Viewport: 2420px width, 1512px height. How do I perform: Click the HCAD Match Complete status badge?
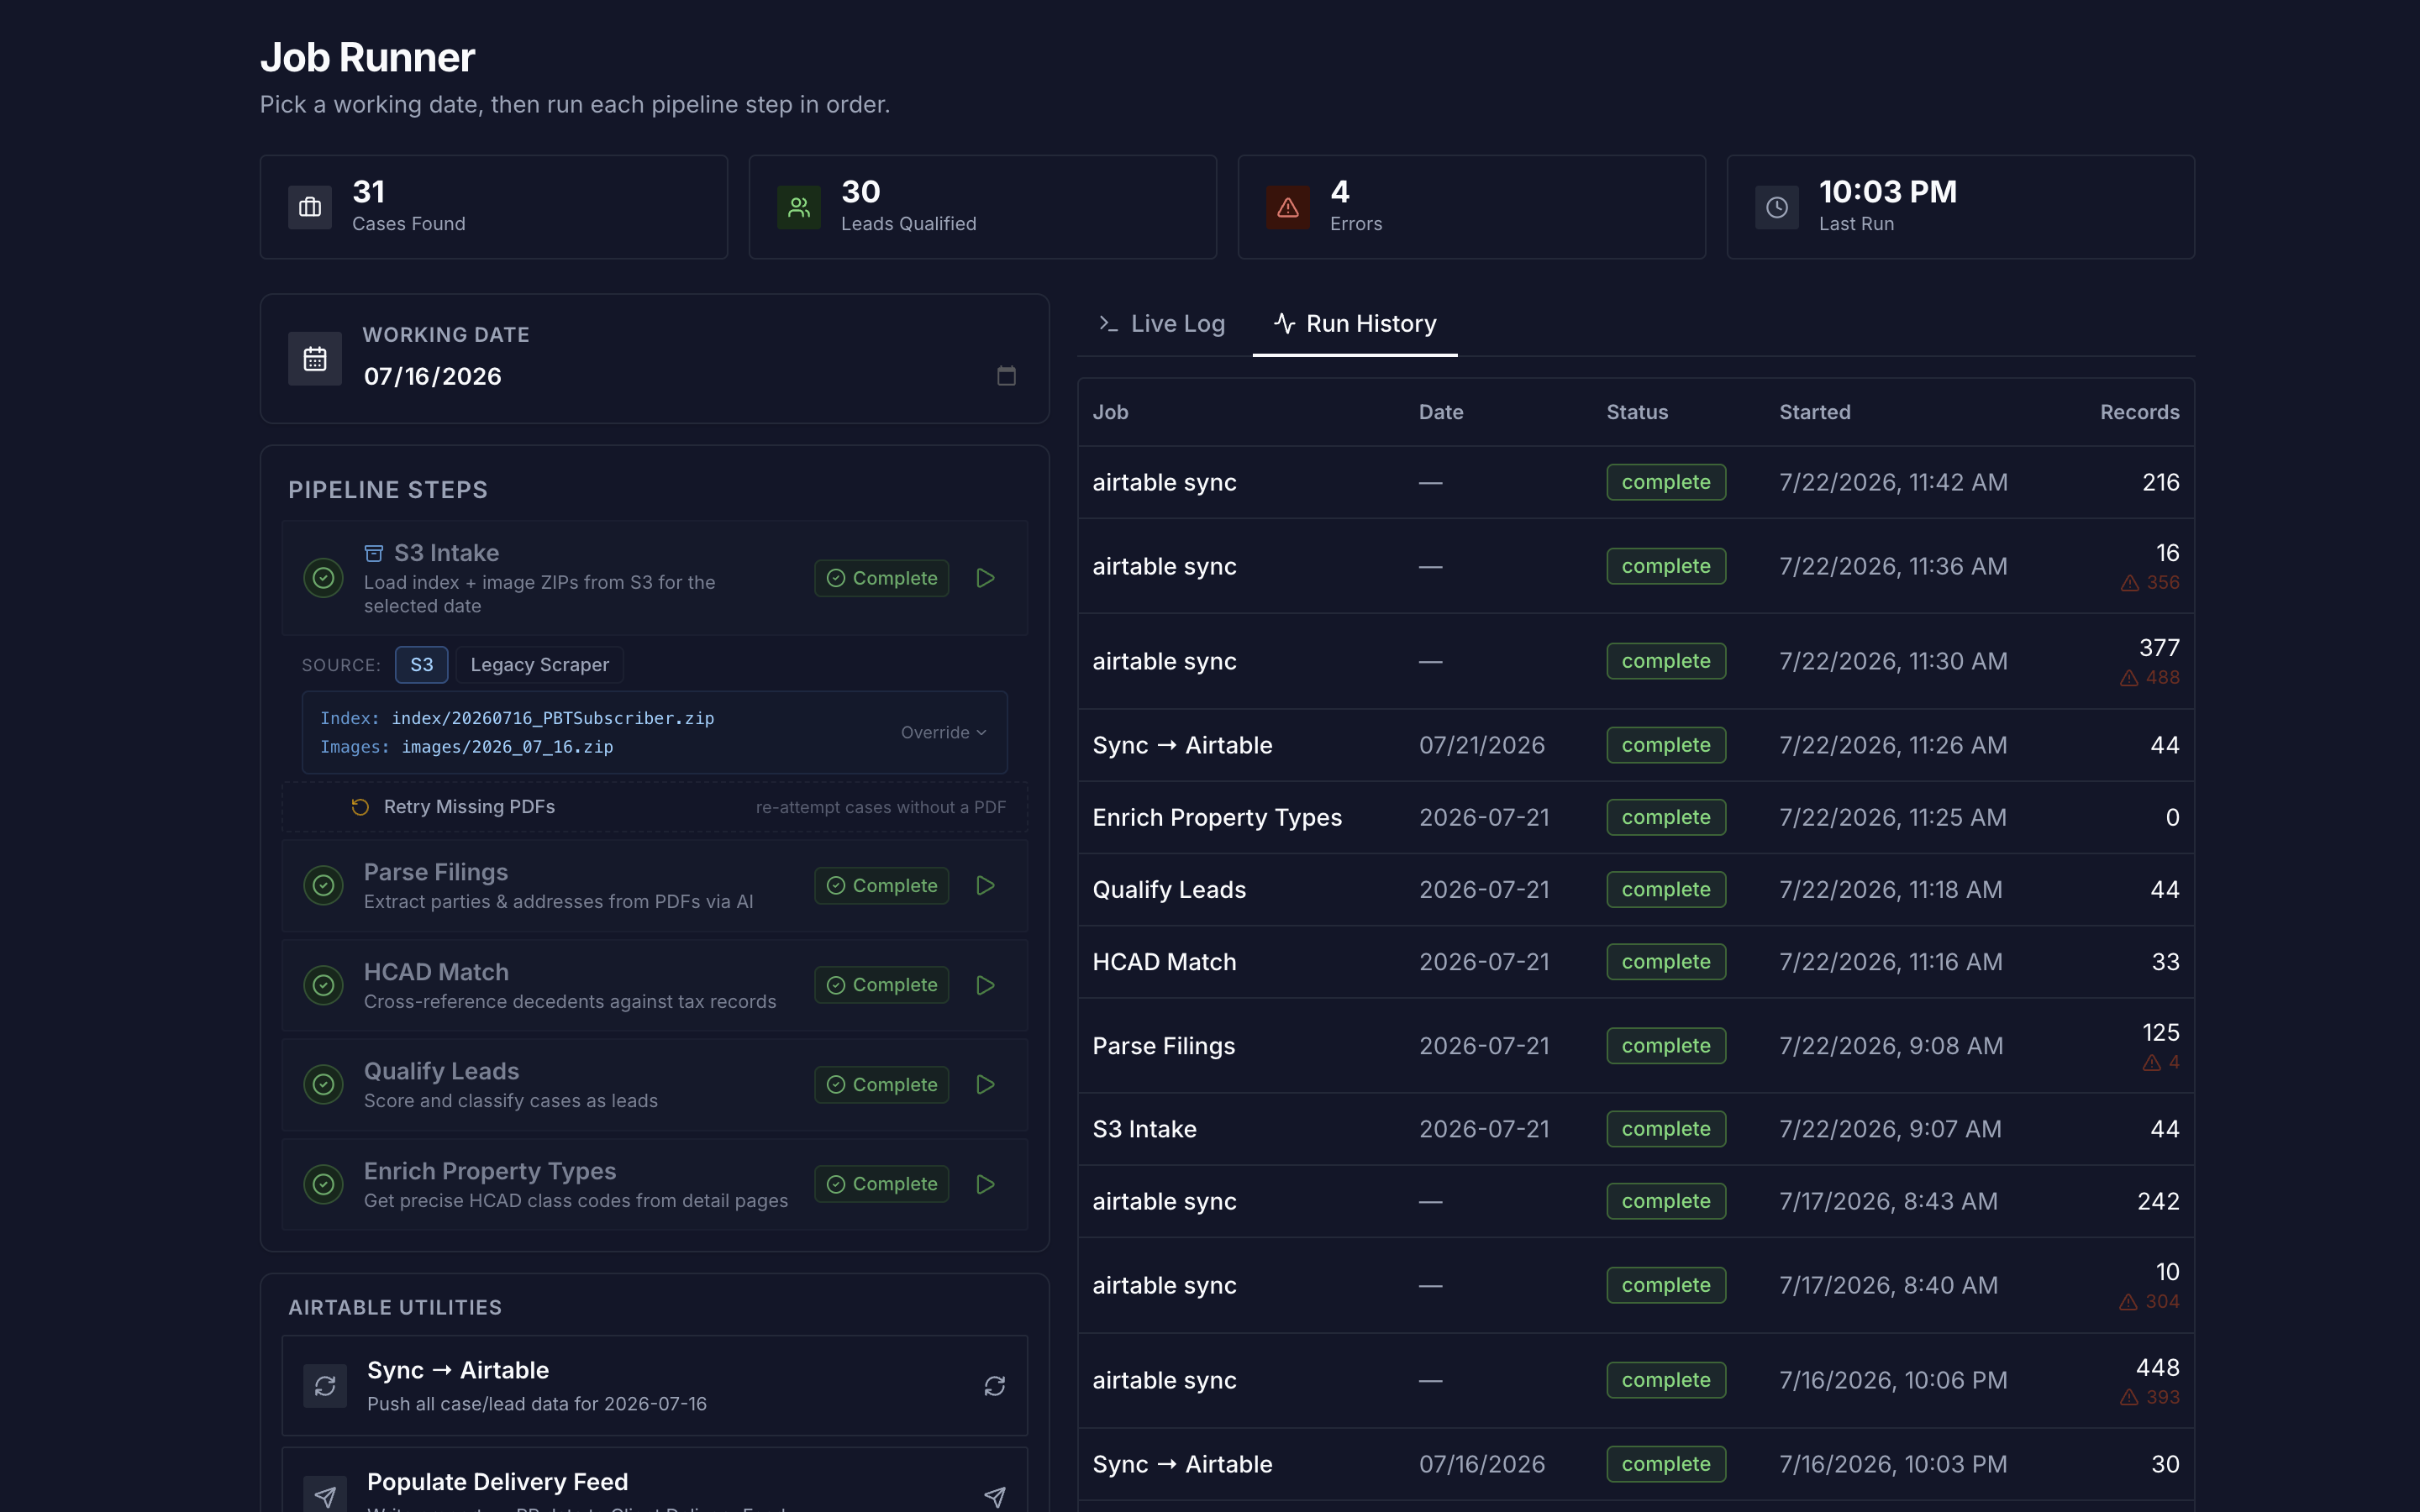(882, 985)
